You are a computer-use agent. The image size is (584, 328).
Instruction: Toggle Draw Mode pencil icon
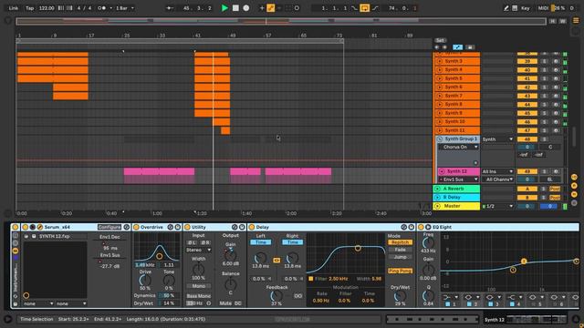point(506,8)
